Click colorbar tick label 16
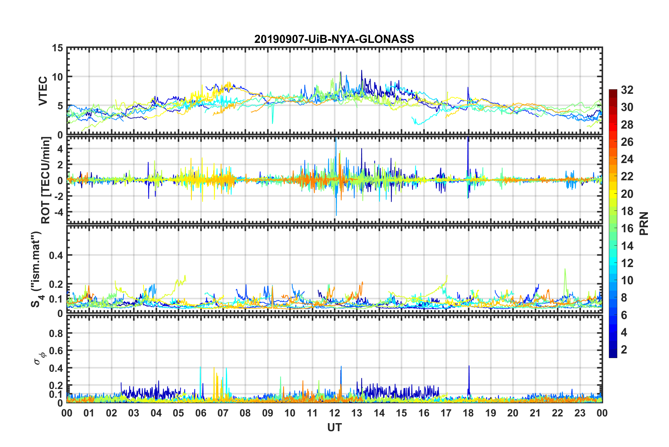This screenshot has width=669, height=447. [x=627, y=228]
